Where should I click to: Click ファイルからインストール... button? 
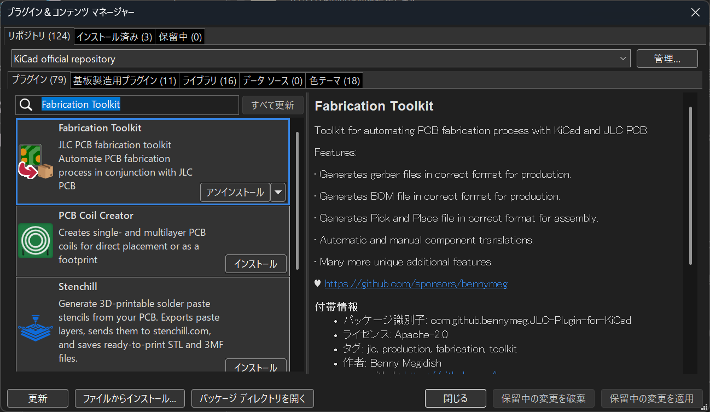tap(130, 398)
